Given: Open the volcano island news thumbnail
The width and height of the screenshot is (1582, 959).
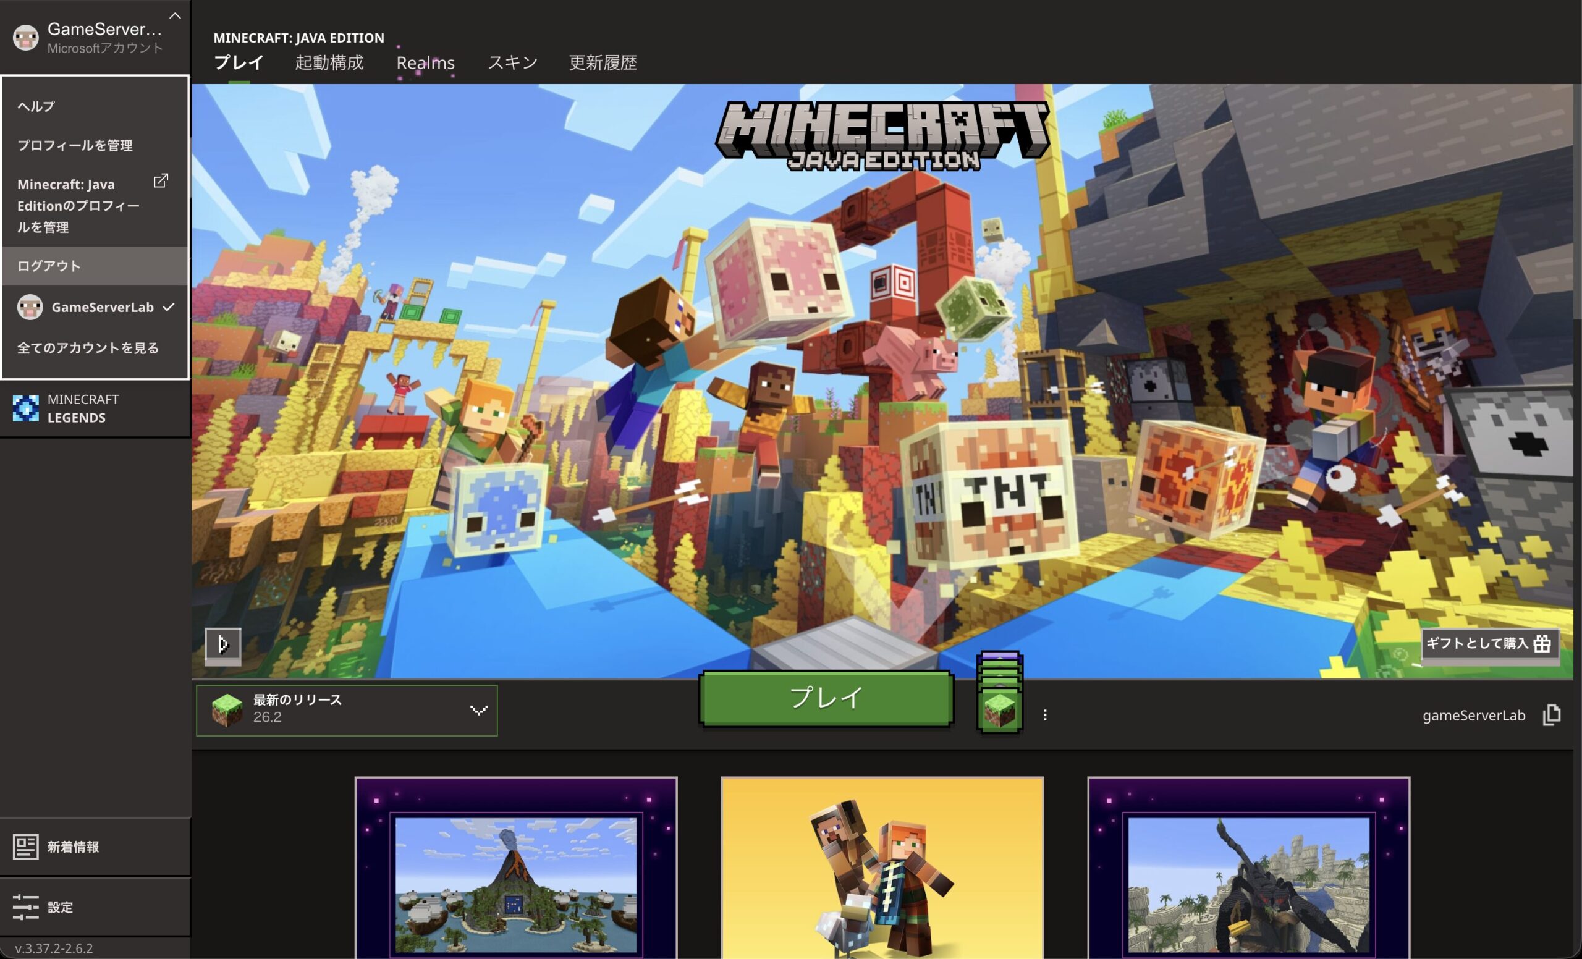Looking at the screenshot, I should 515,868.
